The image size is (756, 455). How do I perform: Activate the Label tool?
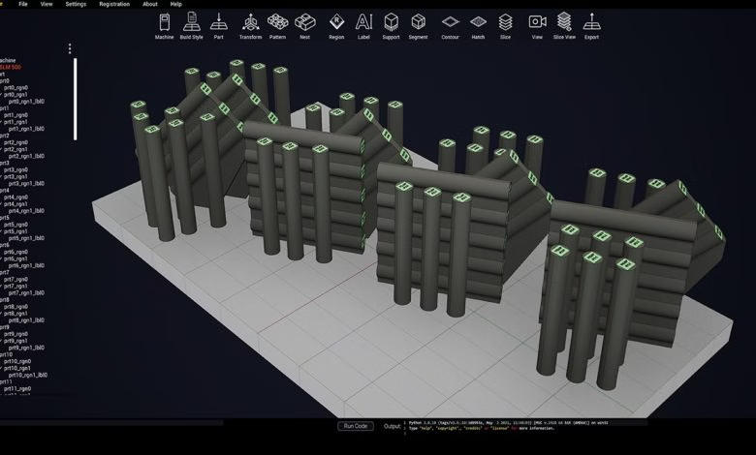pos(363,25)
